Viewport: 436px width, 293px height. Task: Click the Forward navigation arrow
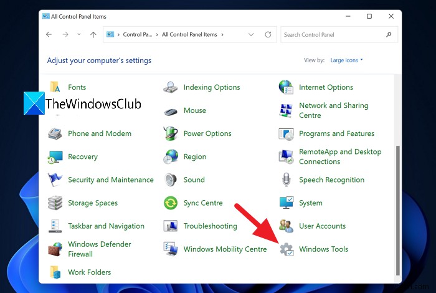click(65, 34)
